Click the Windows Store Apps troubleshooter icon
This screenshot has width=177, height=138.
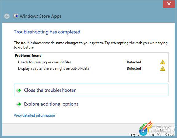click(x=16, y=16)
